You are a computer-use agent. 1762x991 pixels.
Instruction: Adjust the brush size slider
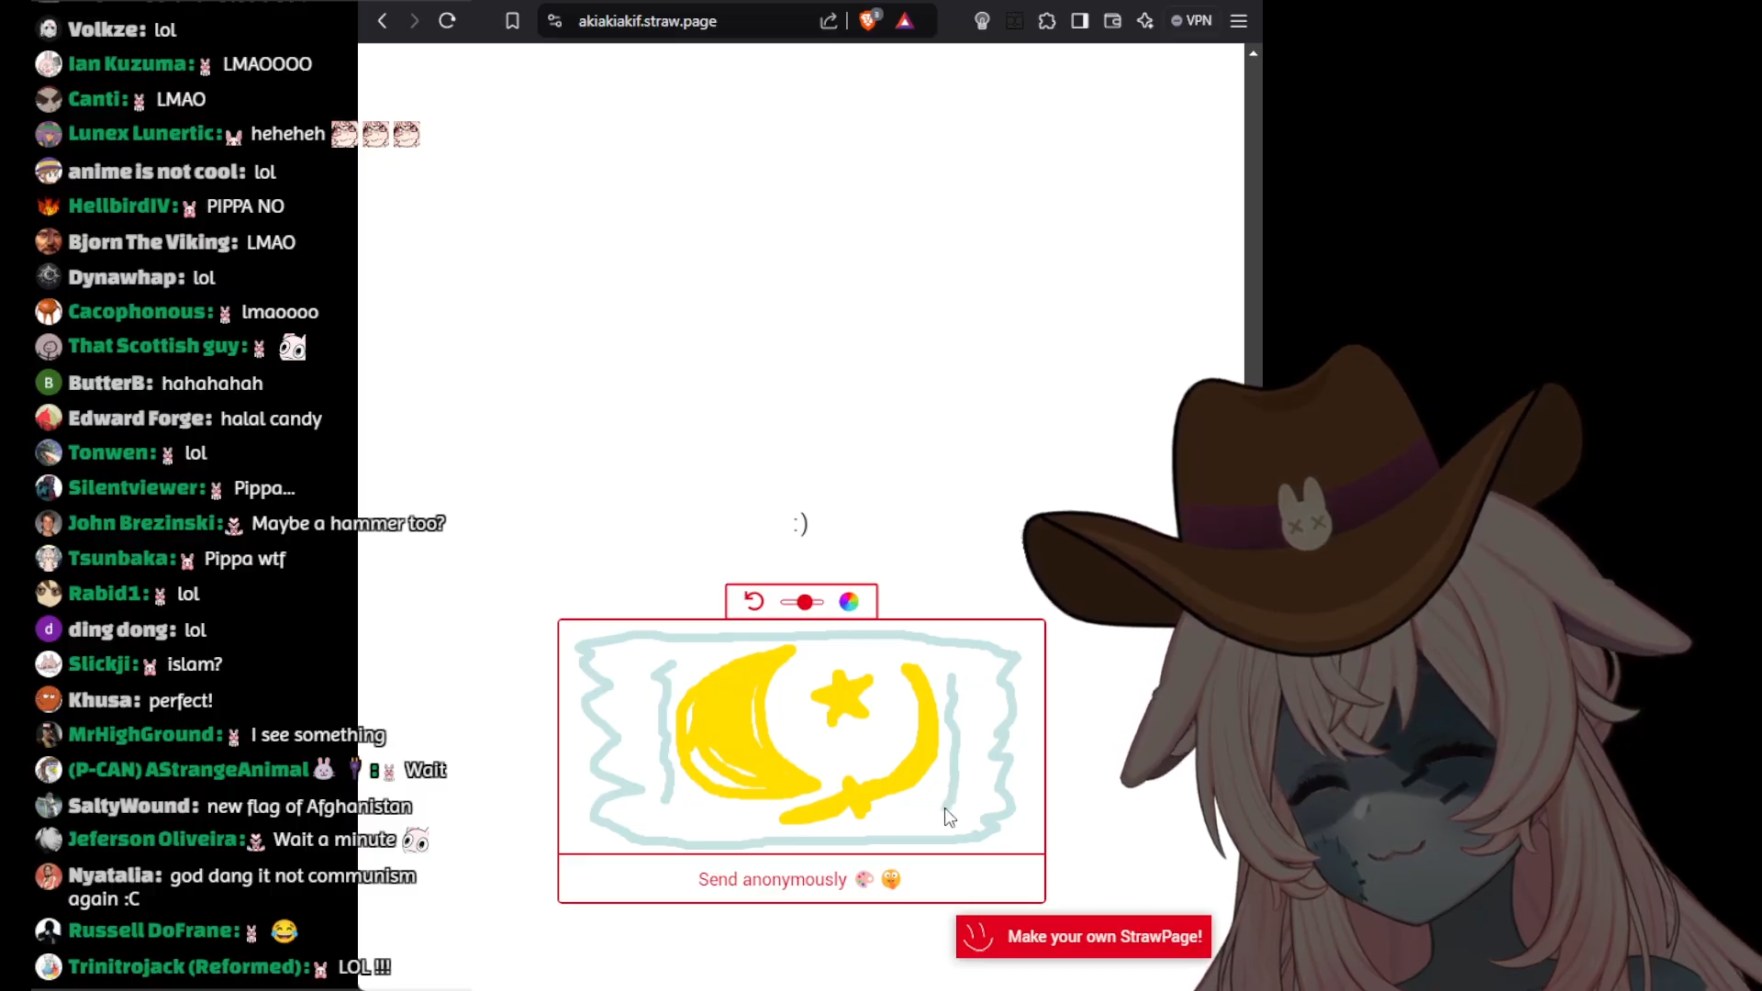coord(802,602)
